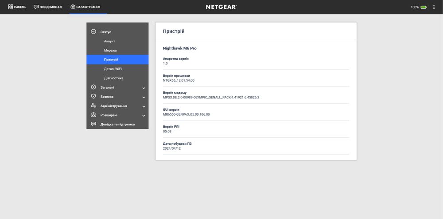The height and width of the screenshot is (219, 443).
Task: Click build date value 2024/04/12
Action: tap(172, 148)
